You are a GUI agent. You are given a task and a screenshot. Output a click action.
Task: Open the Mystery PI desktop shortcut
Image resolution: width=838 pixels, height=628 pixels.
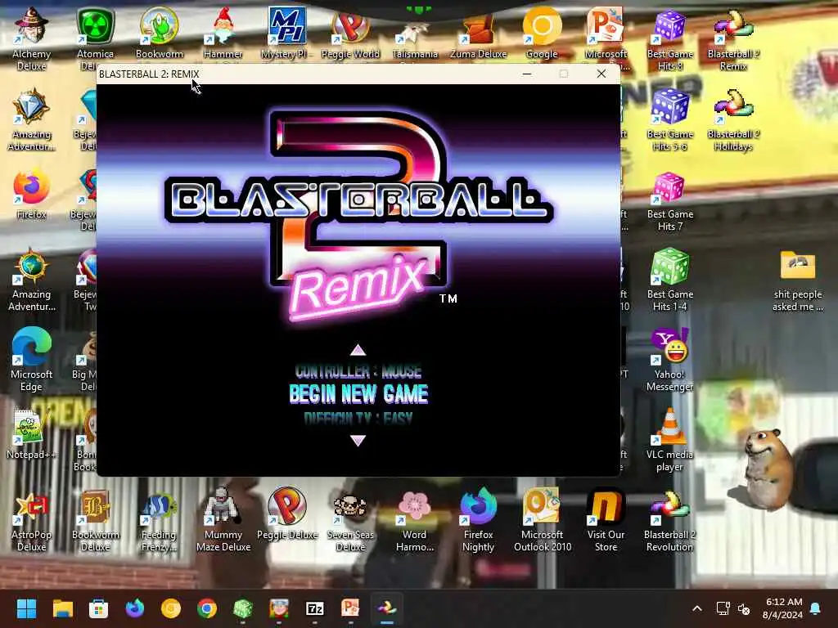286,33
